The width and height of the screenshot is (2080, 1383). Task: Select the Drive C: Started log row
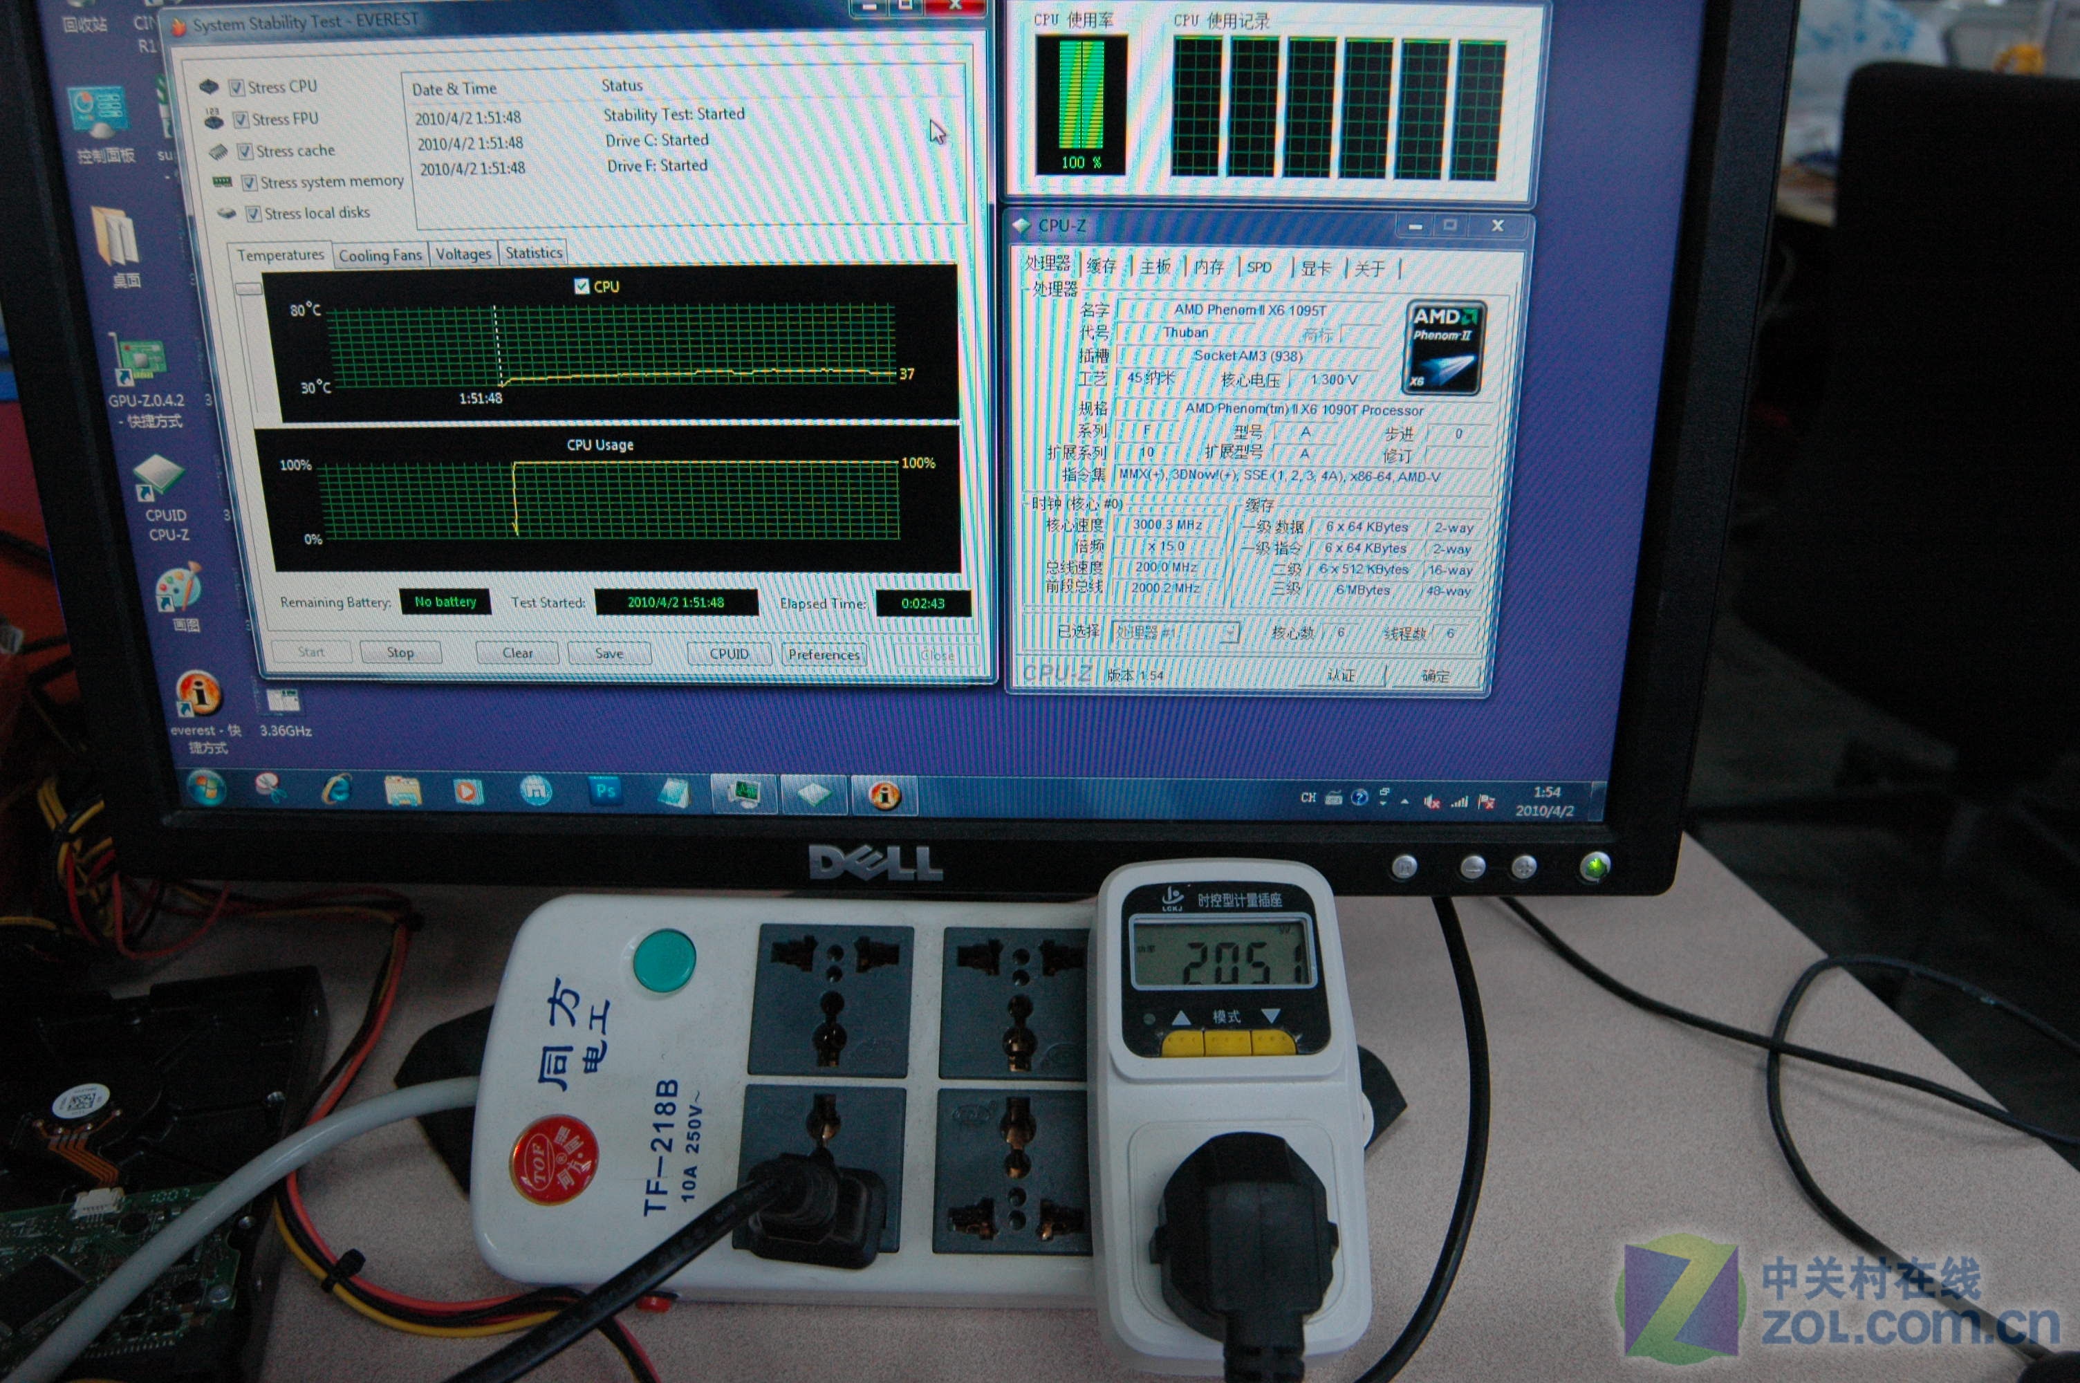pyautogui.click(x=564, y=141)
